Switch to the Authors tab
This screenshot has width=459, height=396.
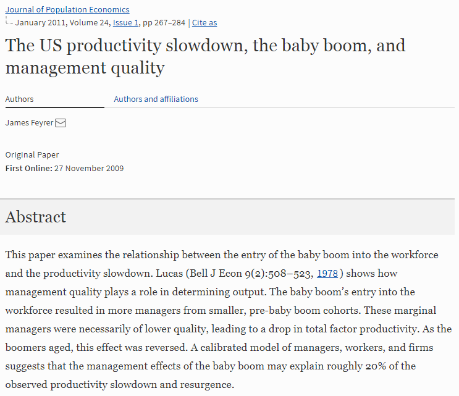pos(20,99)
